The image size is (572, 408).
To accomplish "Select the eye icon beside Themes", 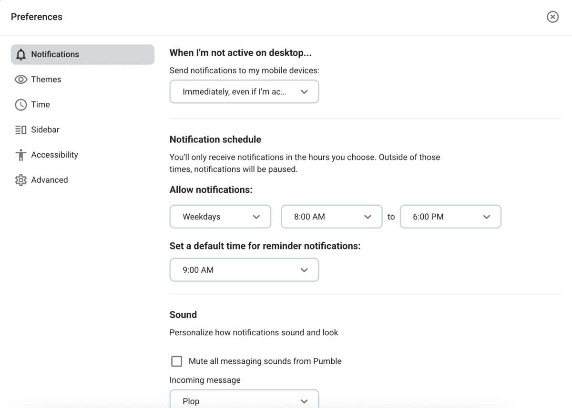I will coord(21,80).
